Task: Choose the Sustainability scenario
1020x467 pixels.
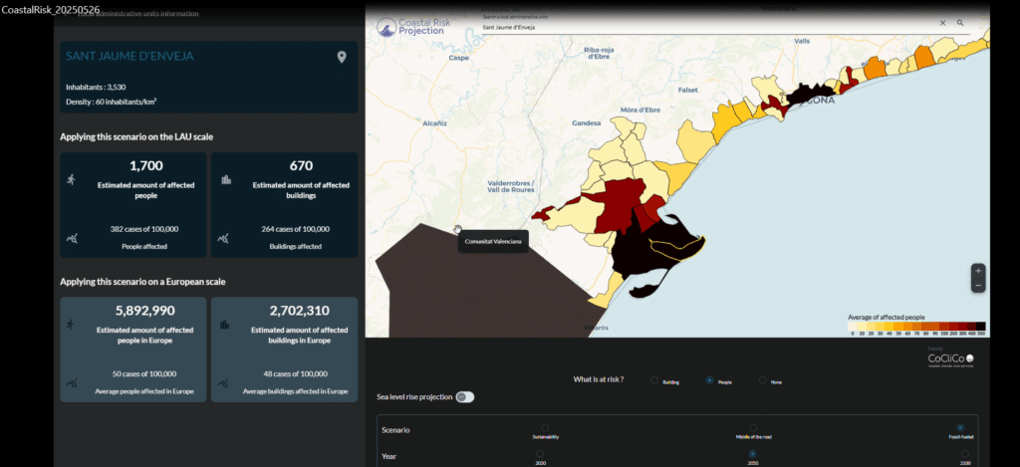Action: pyautogui.click(x=544, y=428)
